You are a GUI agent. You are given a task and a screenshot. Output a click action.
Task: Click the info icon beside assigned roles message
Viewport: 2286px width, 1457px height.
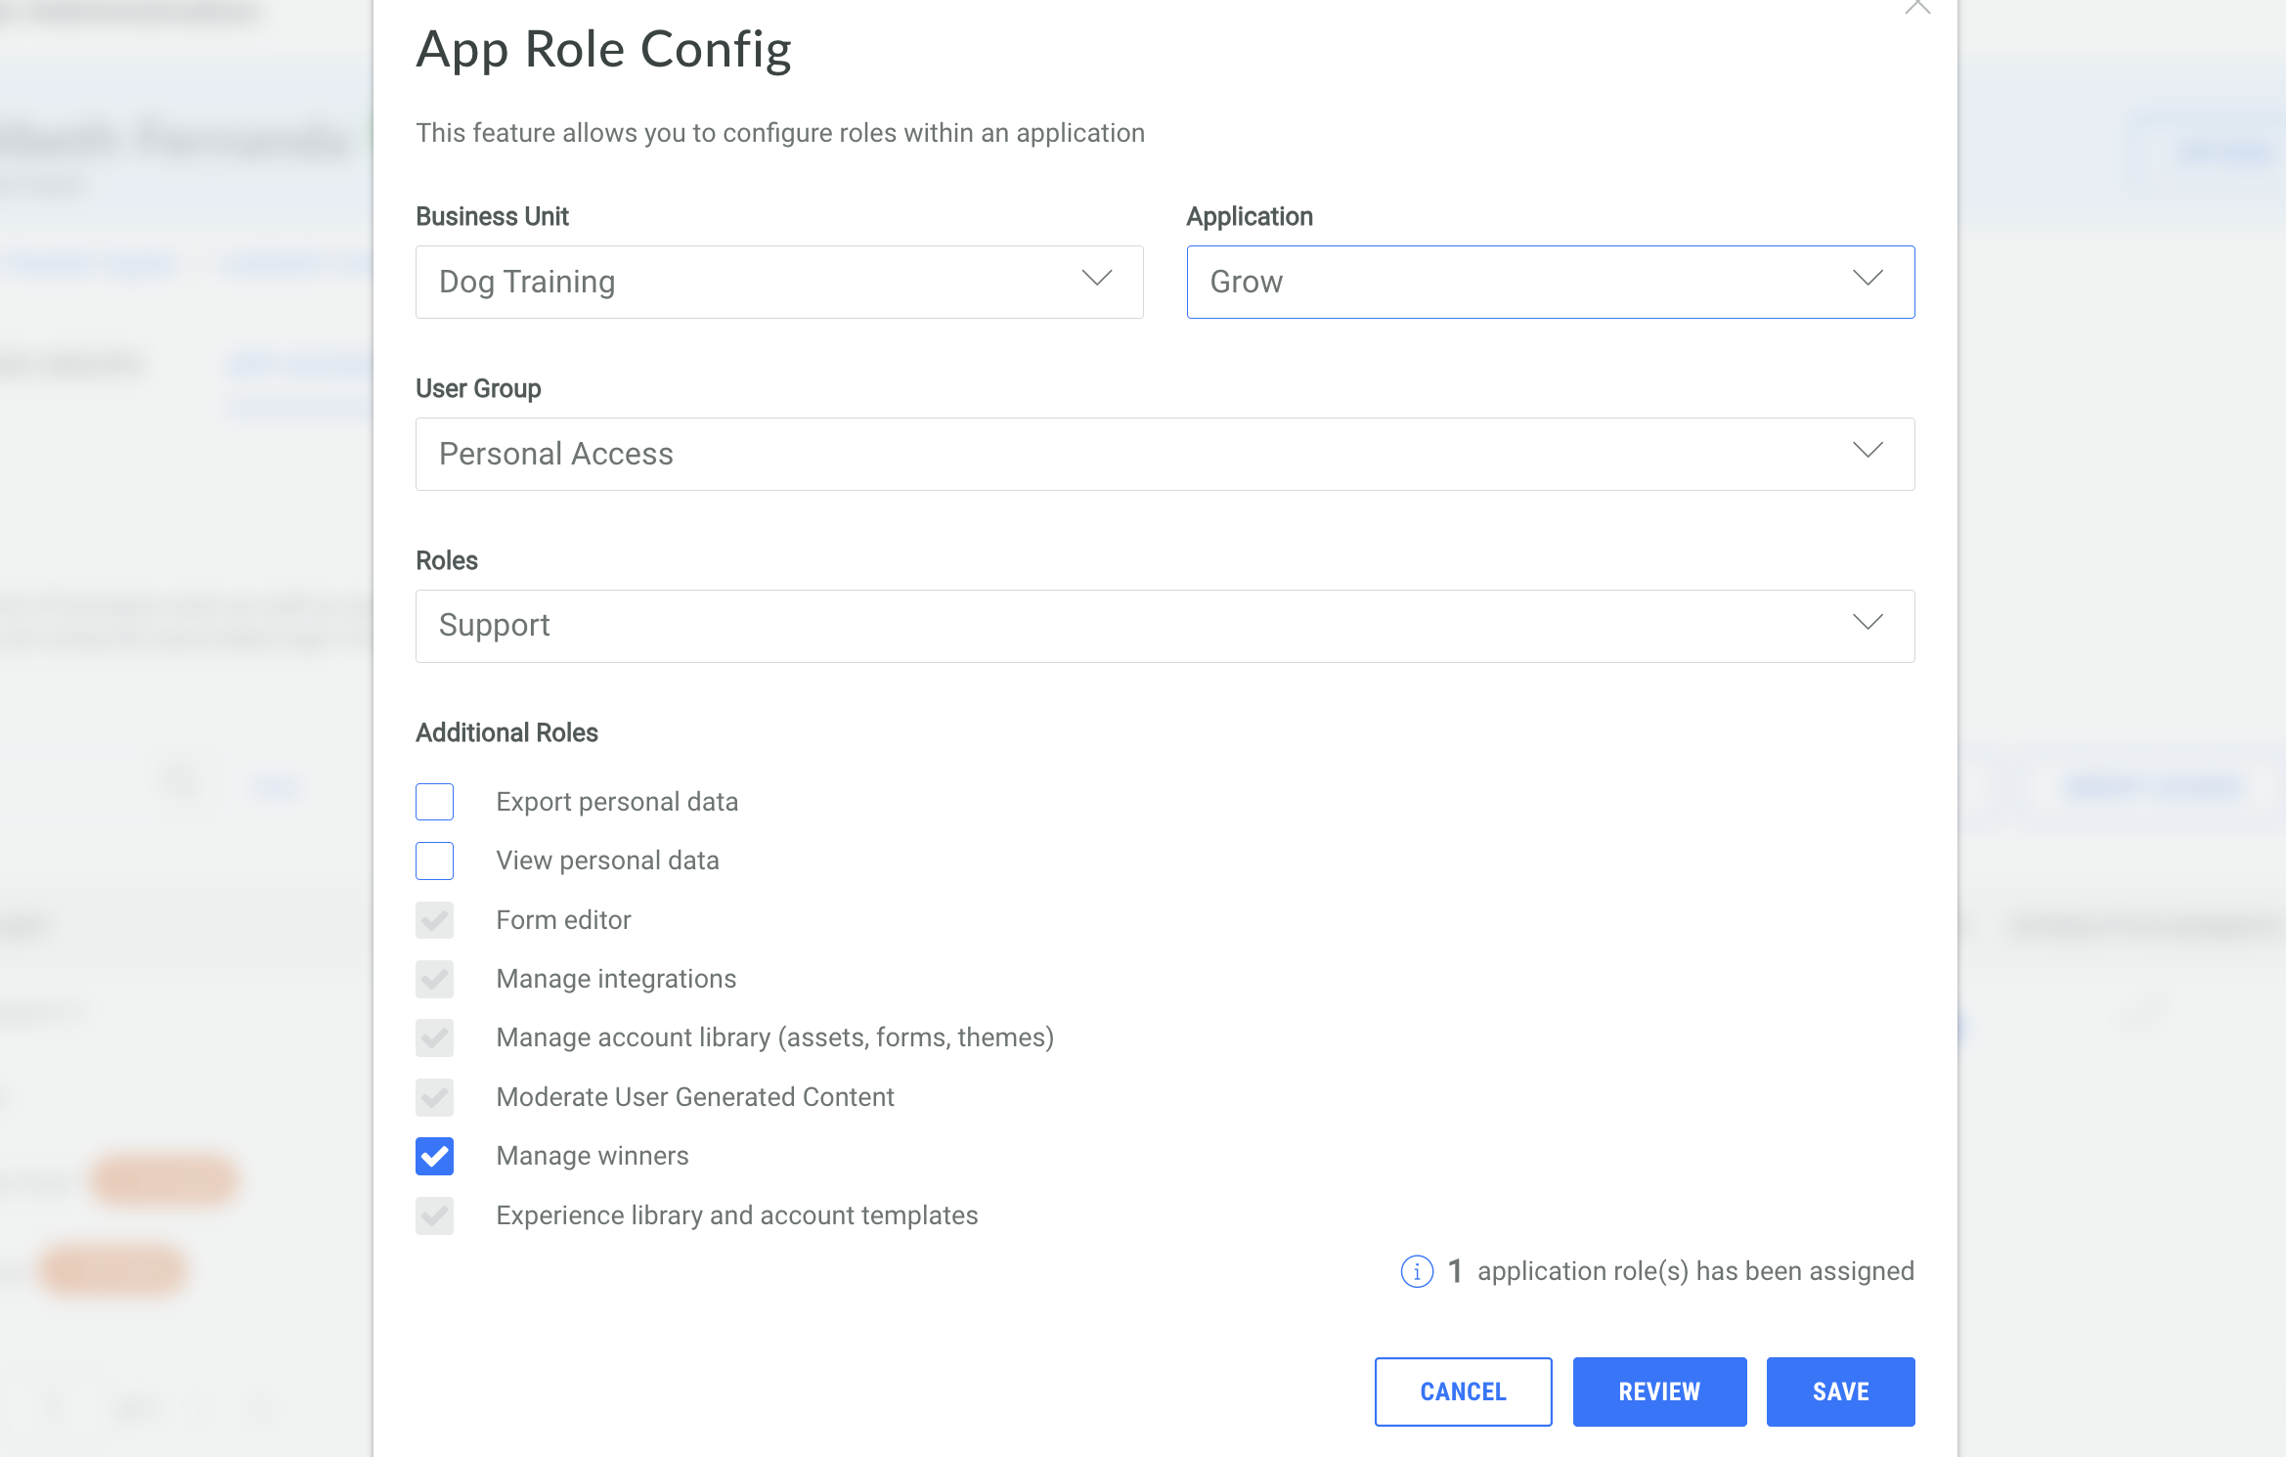[x=1417, y=1271]
